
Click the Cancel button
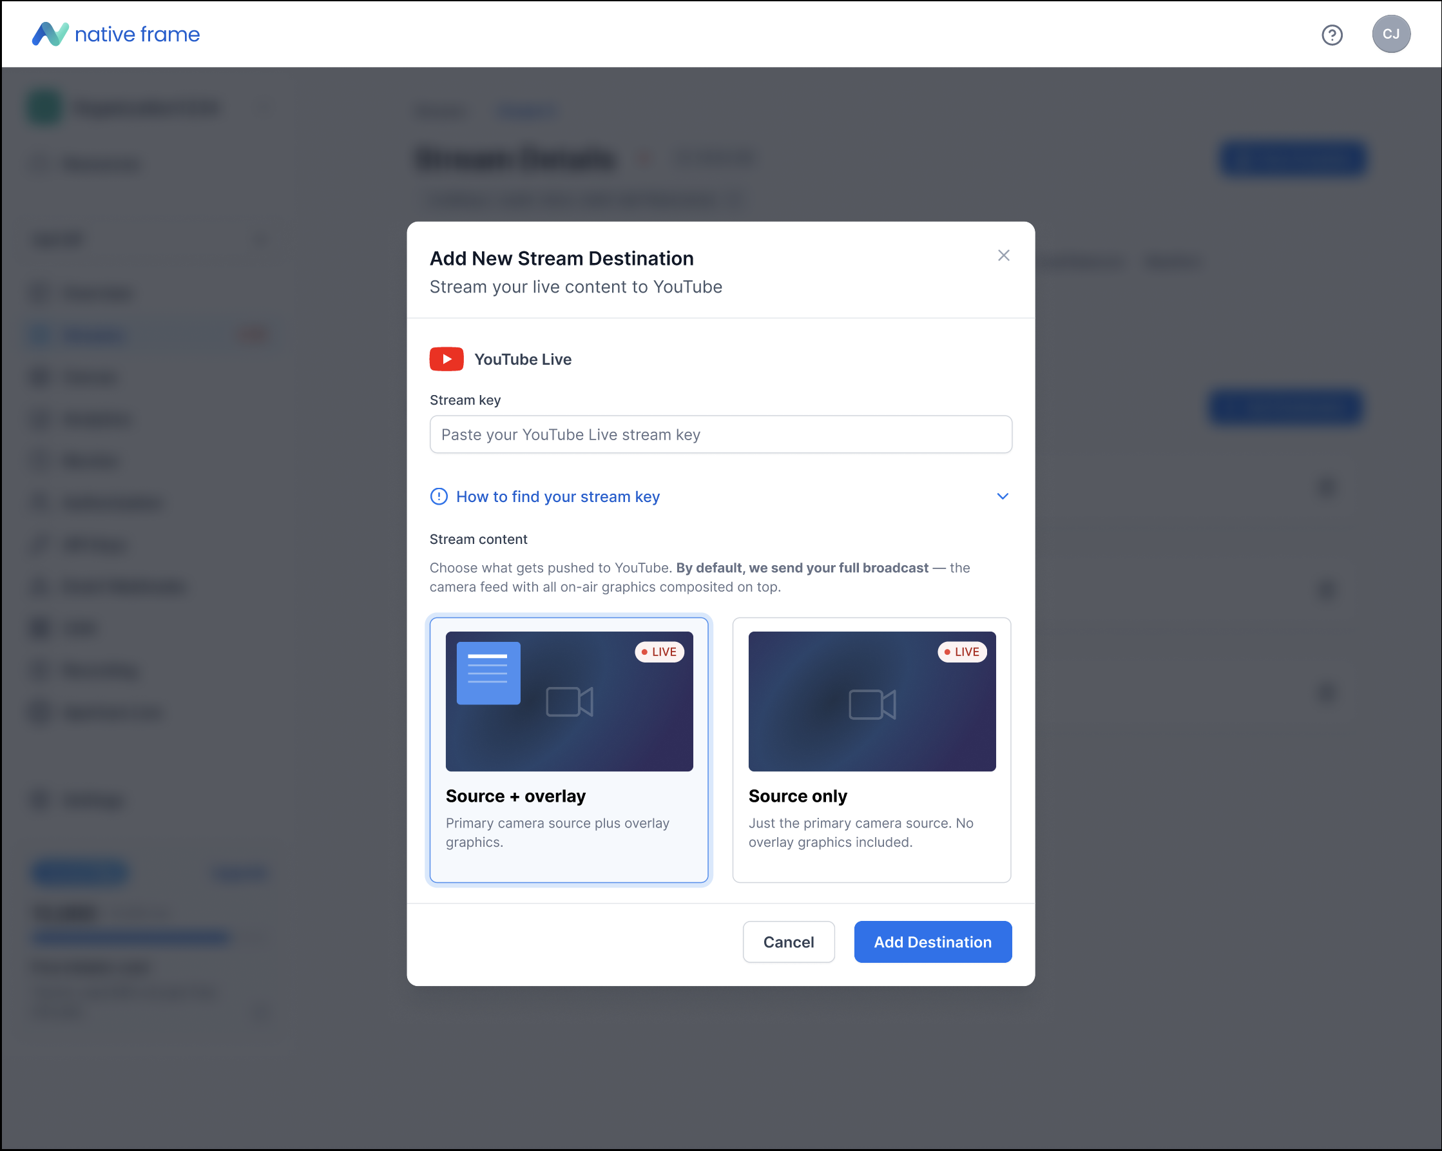[789, 942]
